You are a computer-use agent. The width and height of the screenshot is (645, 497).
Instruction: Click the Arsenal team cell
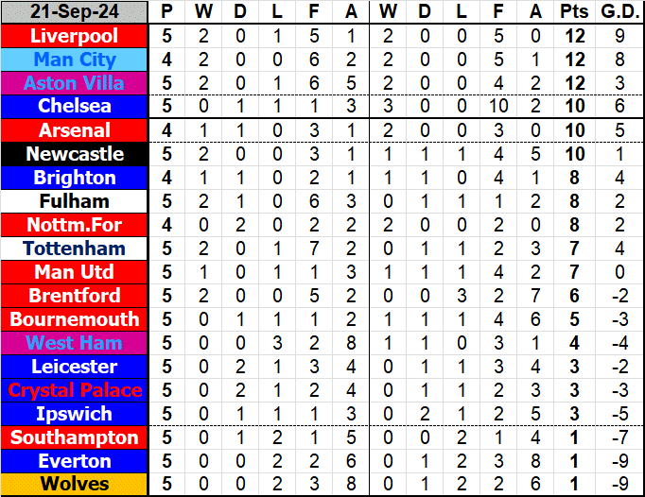[x=75, y=130]
